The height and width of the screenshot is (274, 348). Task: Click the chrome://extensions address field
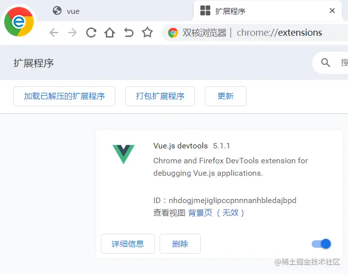pyautogui.click(x=279, y=33)
